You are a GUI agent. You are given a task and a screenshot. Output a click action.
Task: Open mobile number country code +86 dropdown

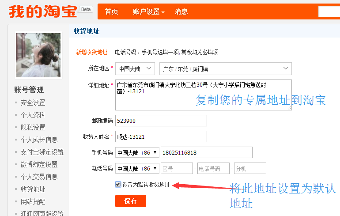pyautogui.click(x=137, y=152)
